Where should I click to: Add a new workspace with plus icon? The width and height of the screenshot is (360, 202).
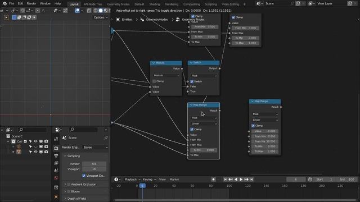[244, 4]
